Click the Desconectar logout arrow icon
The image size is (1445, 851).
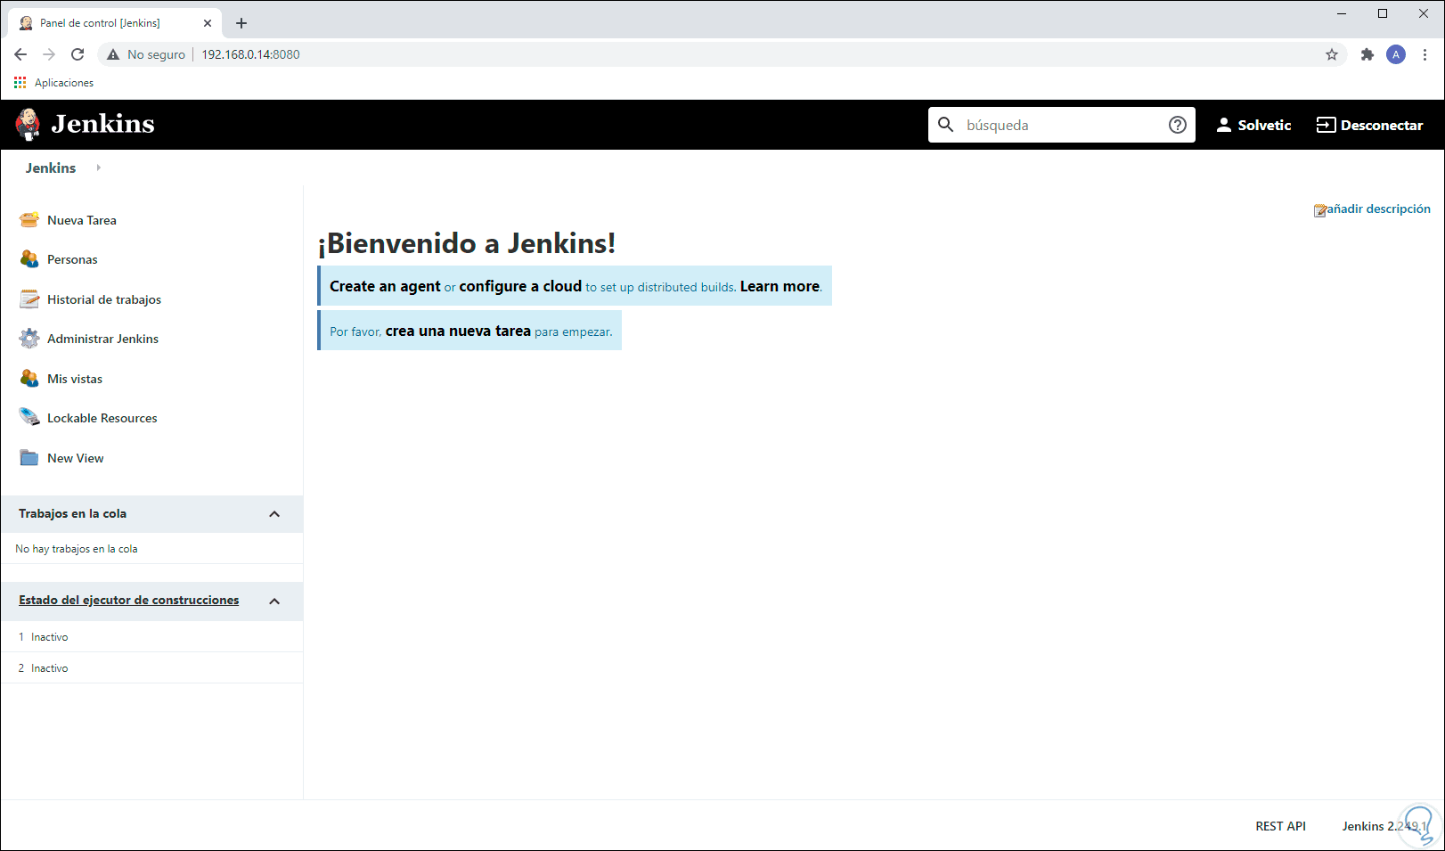[x=1326, y=125]
